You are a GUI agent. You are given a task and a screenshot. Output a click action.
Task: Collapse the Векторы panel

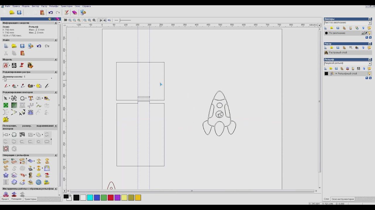(x=370, y=19)
